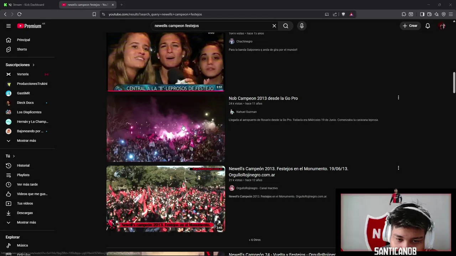Toggle the browser sidebar panel
Screen dimensions: 456x256
point(422,14)
